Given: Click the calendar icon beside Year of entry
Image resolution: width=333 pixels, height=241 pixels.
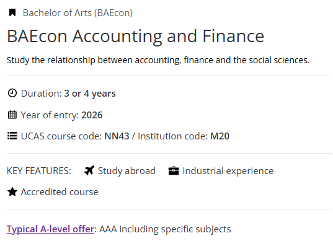Looking at the screenshot, I should pos(12,115).
